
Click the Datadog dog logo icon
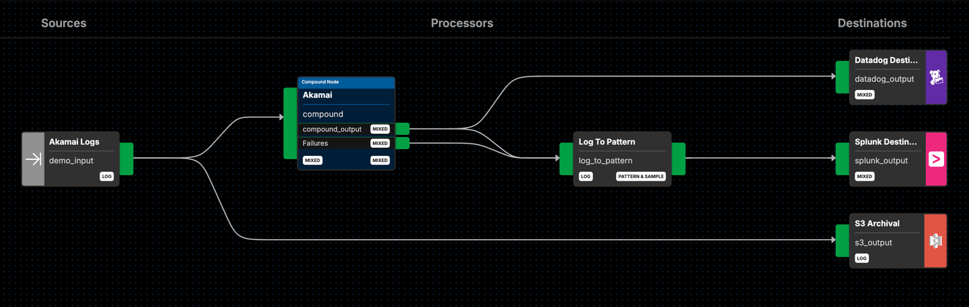click(936, 77)
